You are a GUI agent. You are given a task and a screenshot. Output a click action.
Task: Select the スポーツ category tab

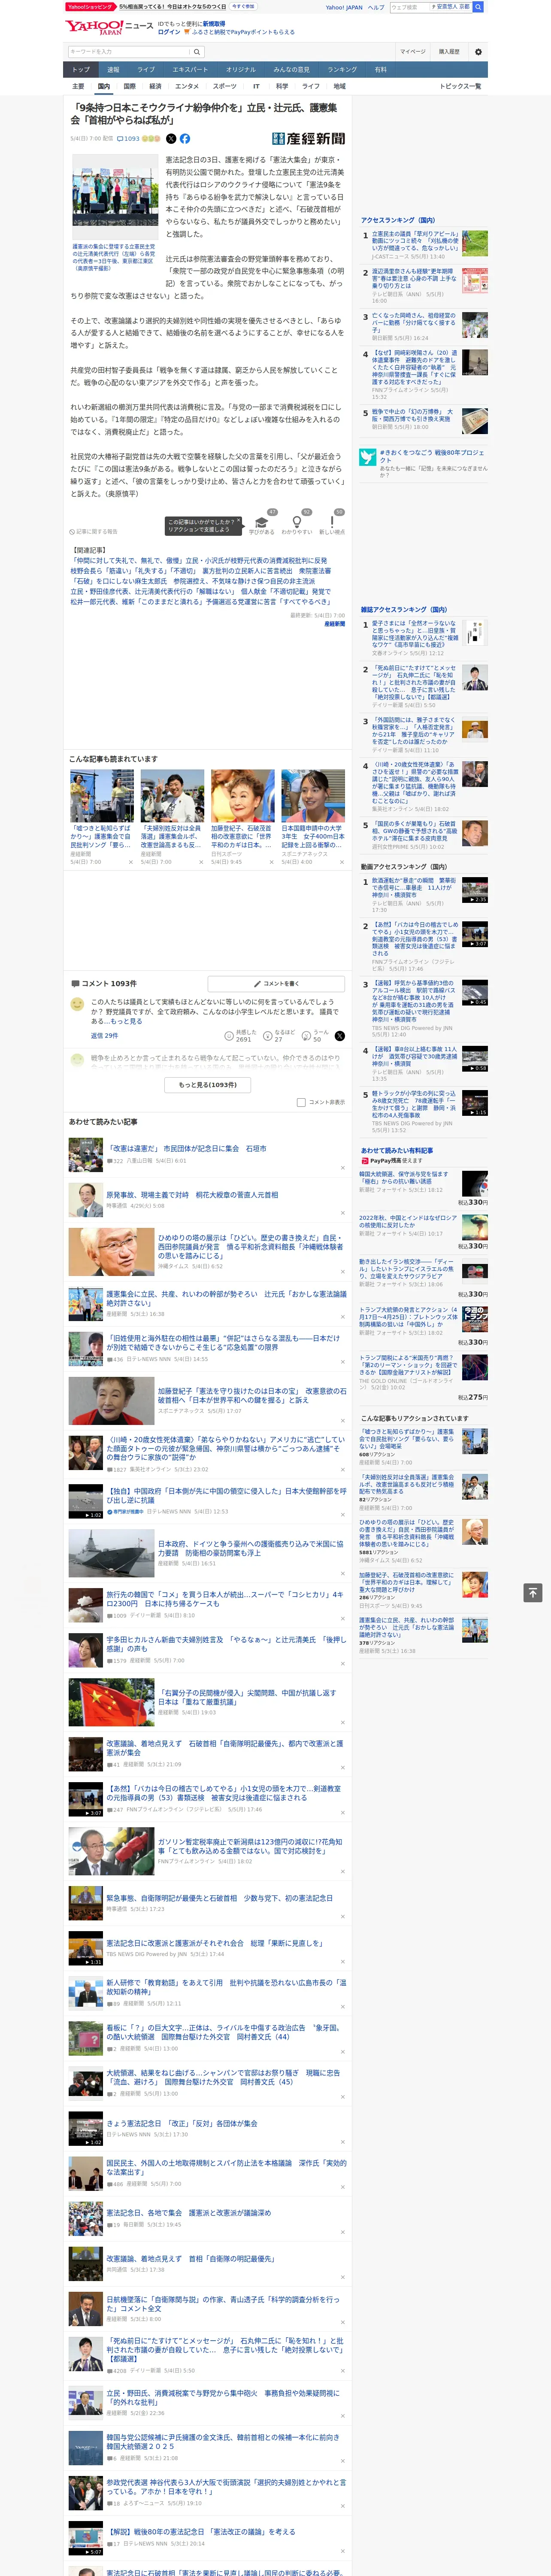pos(225,86)
